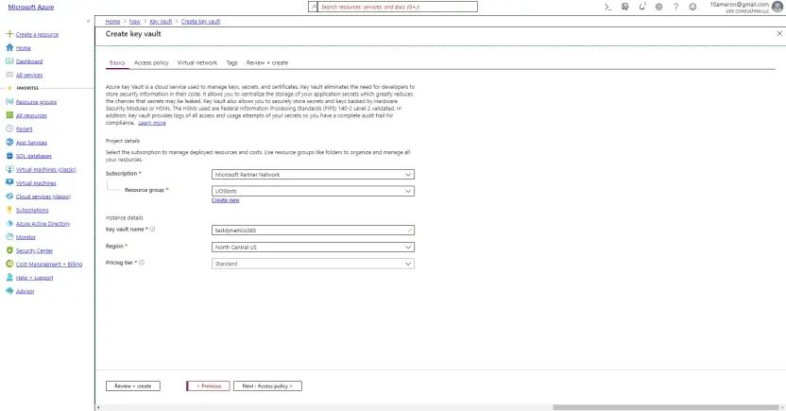Click the Key vault name input field

pyautogui.click(x=313, y=230)
